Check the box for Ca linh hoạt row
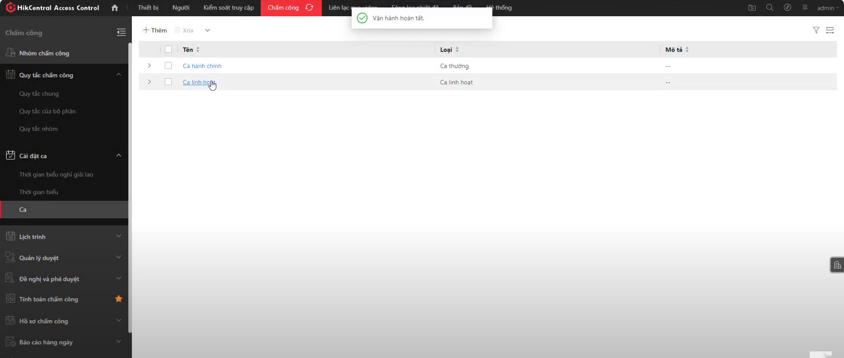 point(168,82)
